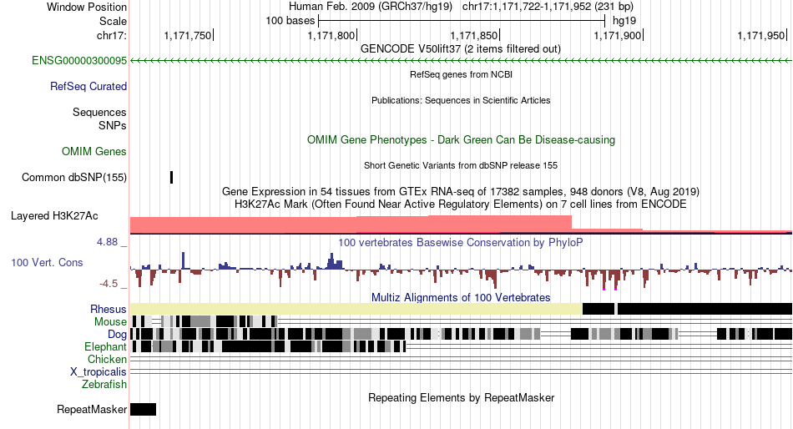Viewport: 793px width, 429px height.
Task: Click the 1,171,850 ruler position
Action: point(474,35)
